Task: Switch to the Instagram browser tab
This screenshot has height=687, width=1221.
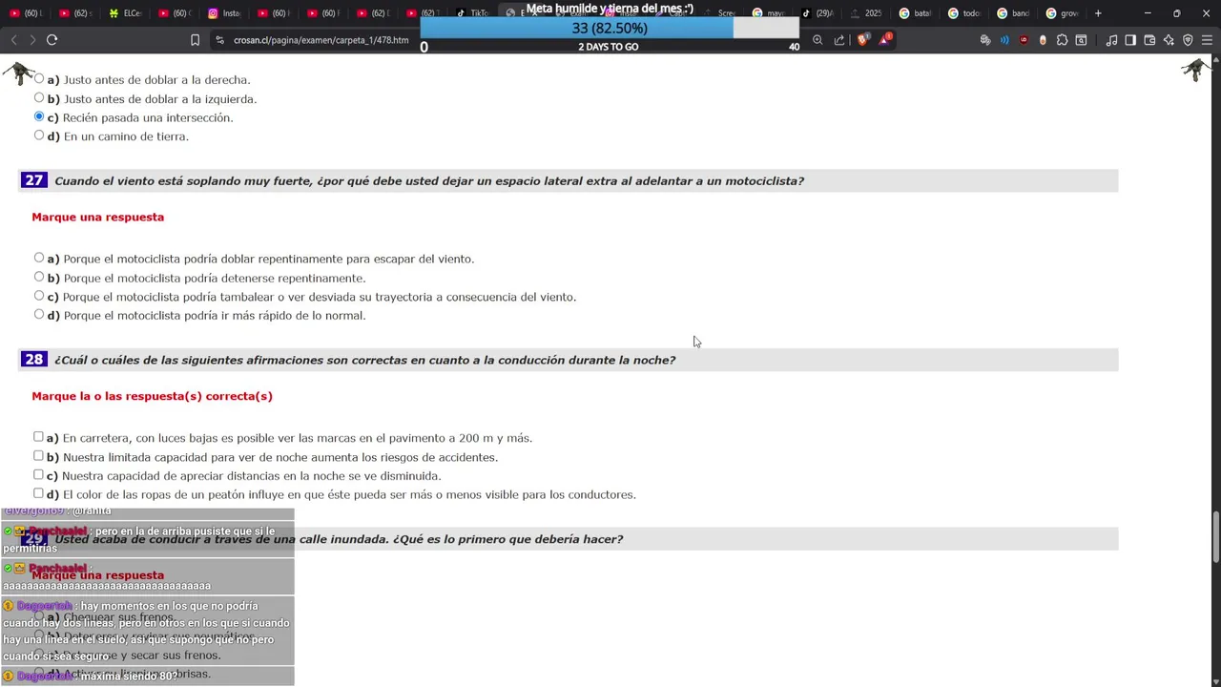Action: pyautogui.click(x=224, y=13)
